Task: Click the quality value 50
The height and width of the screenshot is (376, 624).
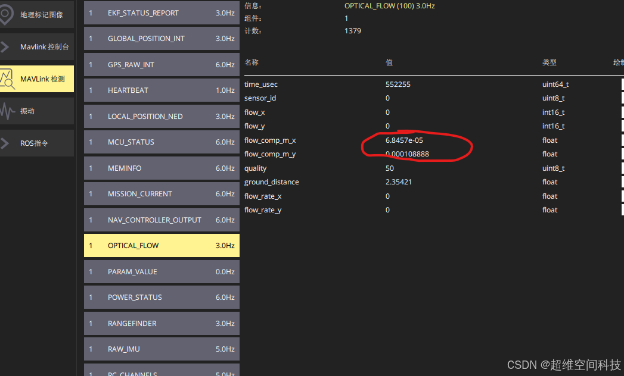Action: coord(390,168)
